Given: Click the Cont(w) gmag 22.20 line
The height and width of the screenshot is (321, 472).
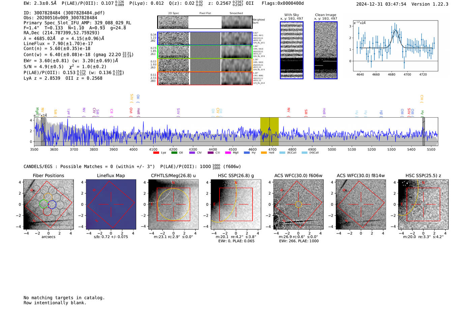Looking at the screenshot, I should tap(79, 54).
